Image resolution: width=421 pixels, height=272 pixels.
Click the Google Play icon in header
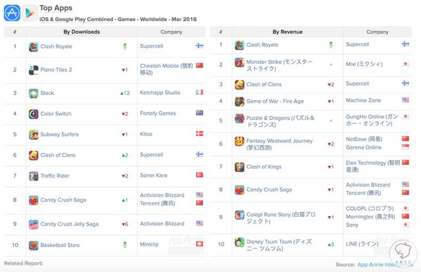pos(29,13)
